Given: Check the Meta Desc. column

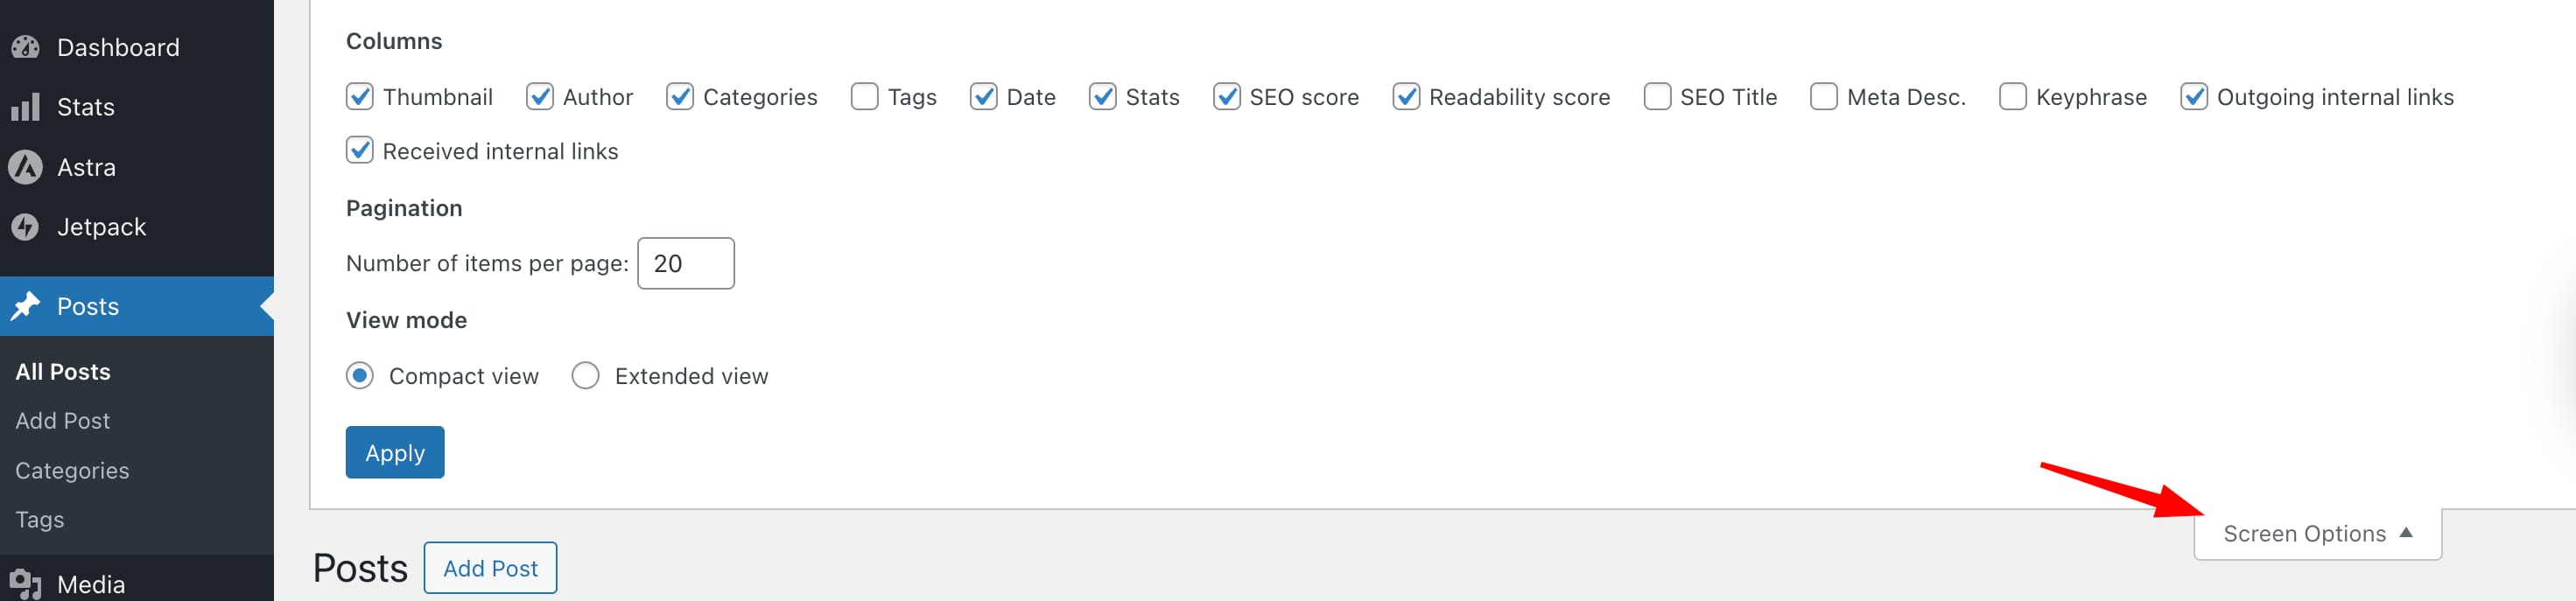Looking at the screenshot, I should 1823,96.
